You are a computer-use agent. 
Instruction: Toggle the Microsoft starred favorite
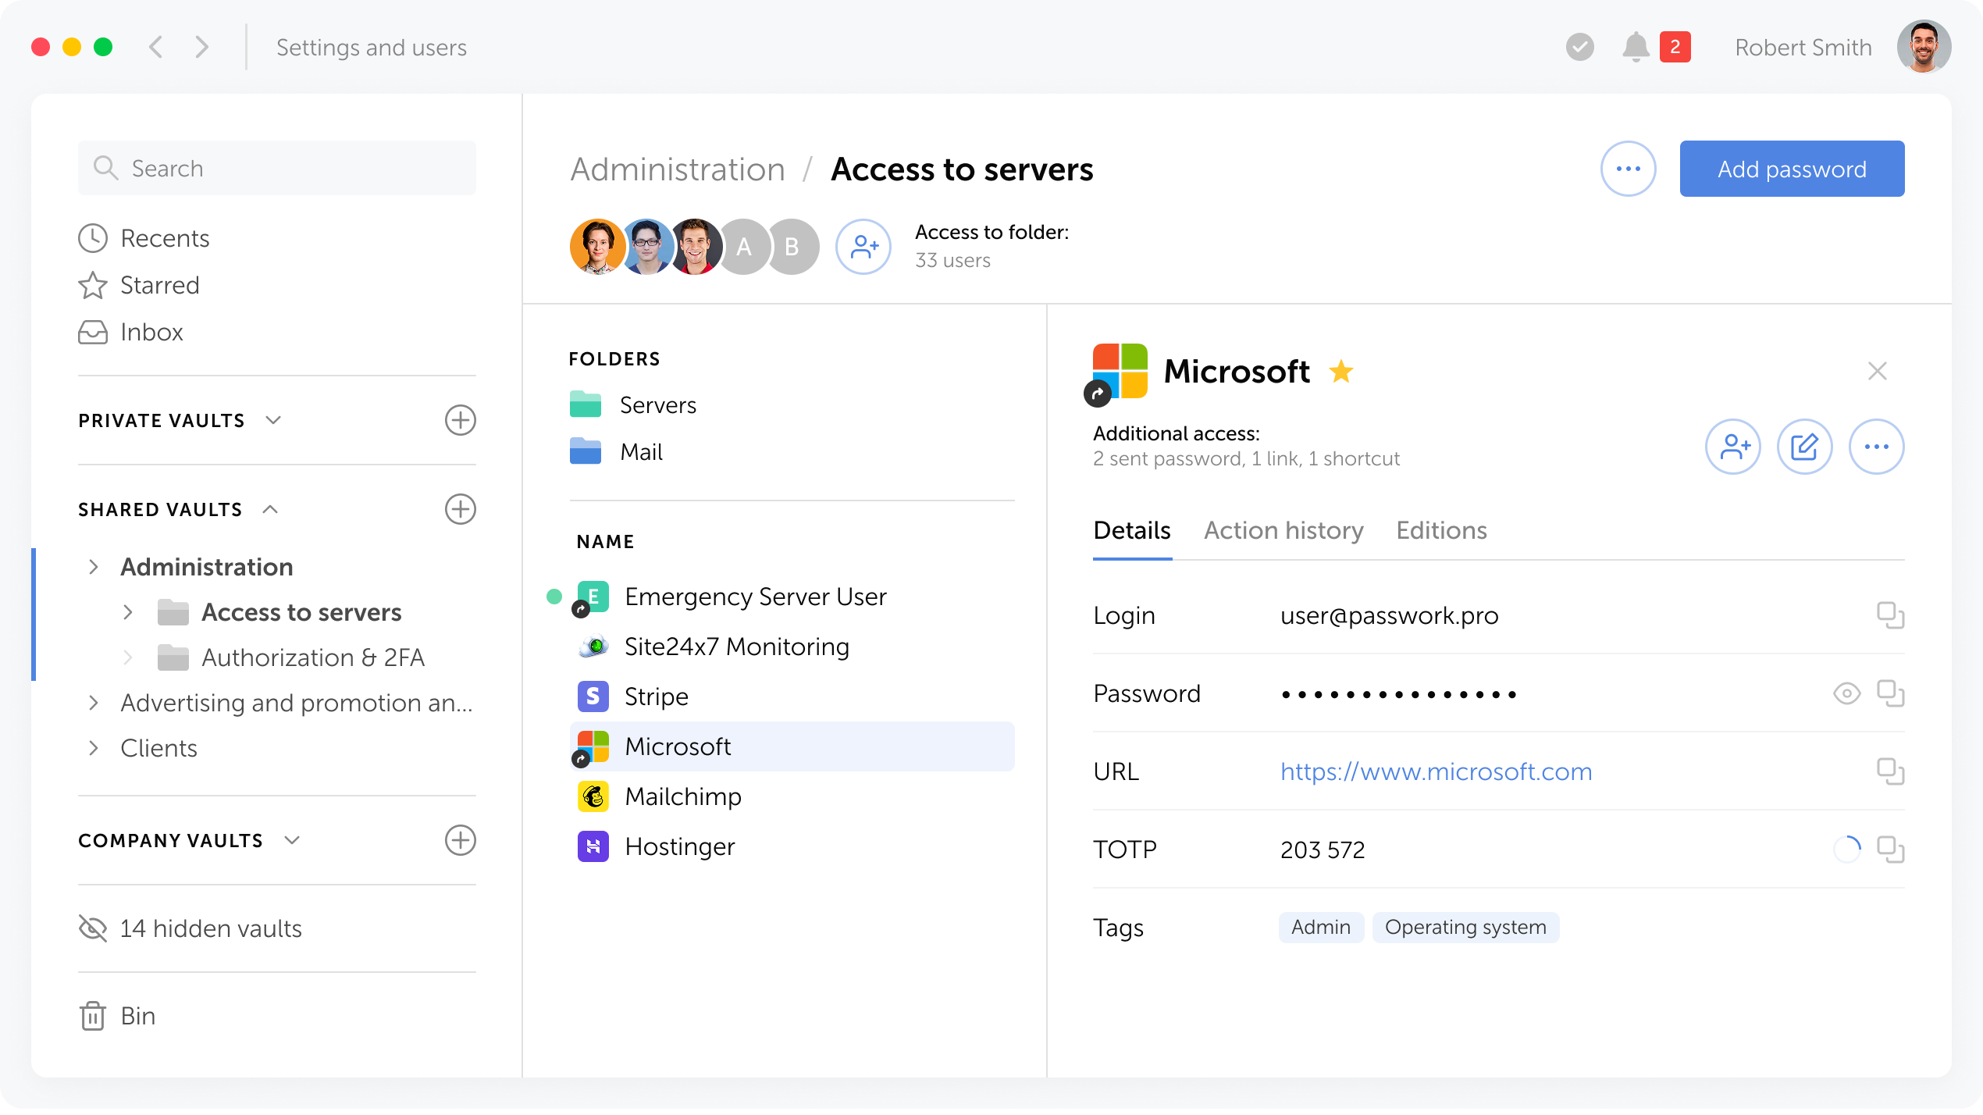(1341, 372)
